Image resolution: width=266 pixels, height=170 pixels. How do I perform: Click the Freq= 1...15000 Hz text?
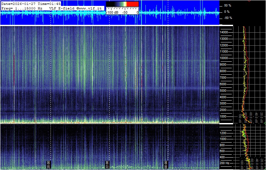point(22,8)
